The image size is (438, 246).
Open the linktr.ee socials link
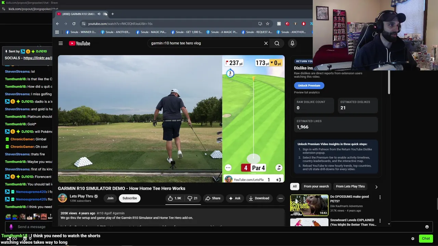(38, 58)
